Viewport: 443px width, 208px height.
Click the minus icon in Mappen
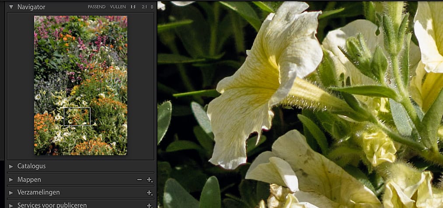(x=139, y=180)
